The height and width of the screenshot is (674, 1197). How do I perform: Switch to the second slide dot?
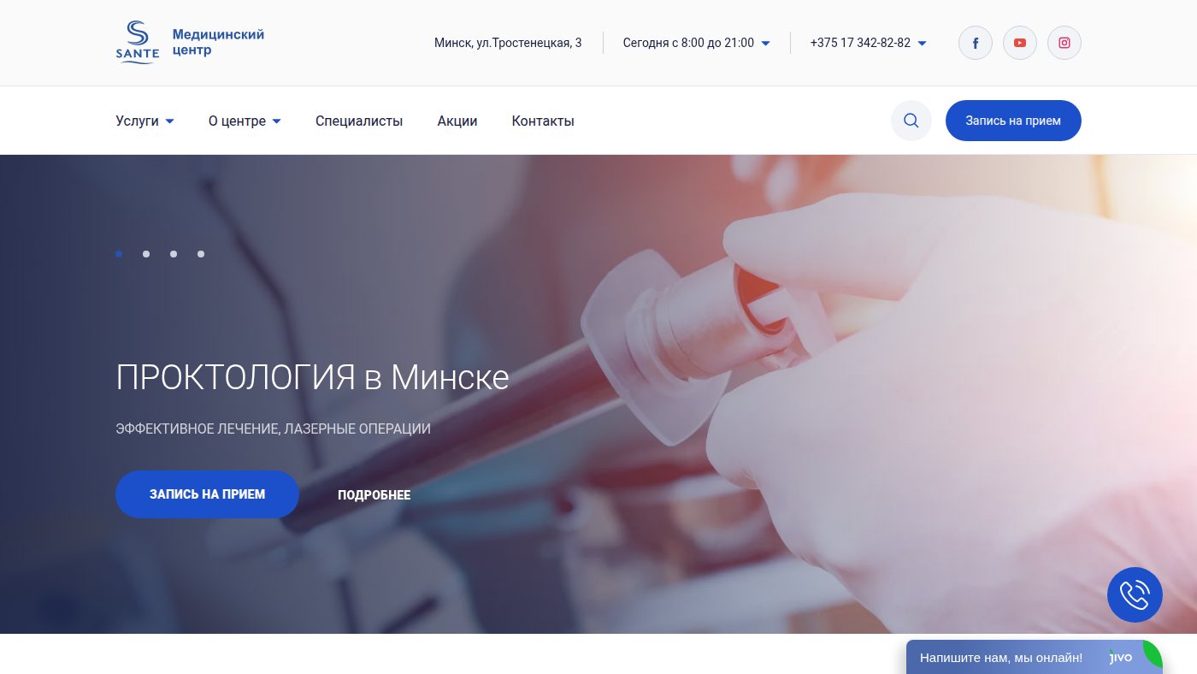click(146, 254)
